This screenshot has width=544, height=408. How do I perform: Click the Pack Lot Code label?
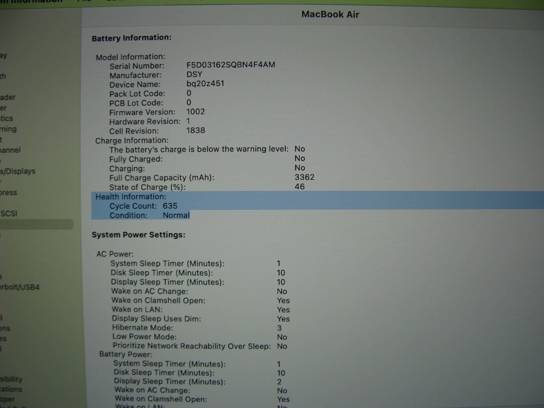point(137,94)
